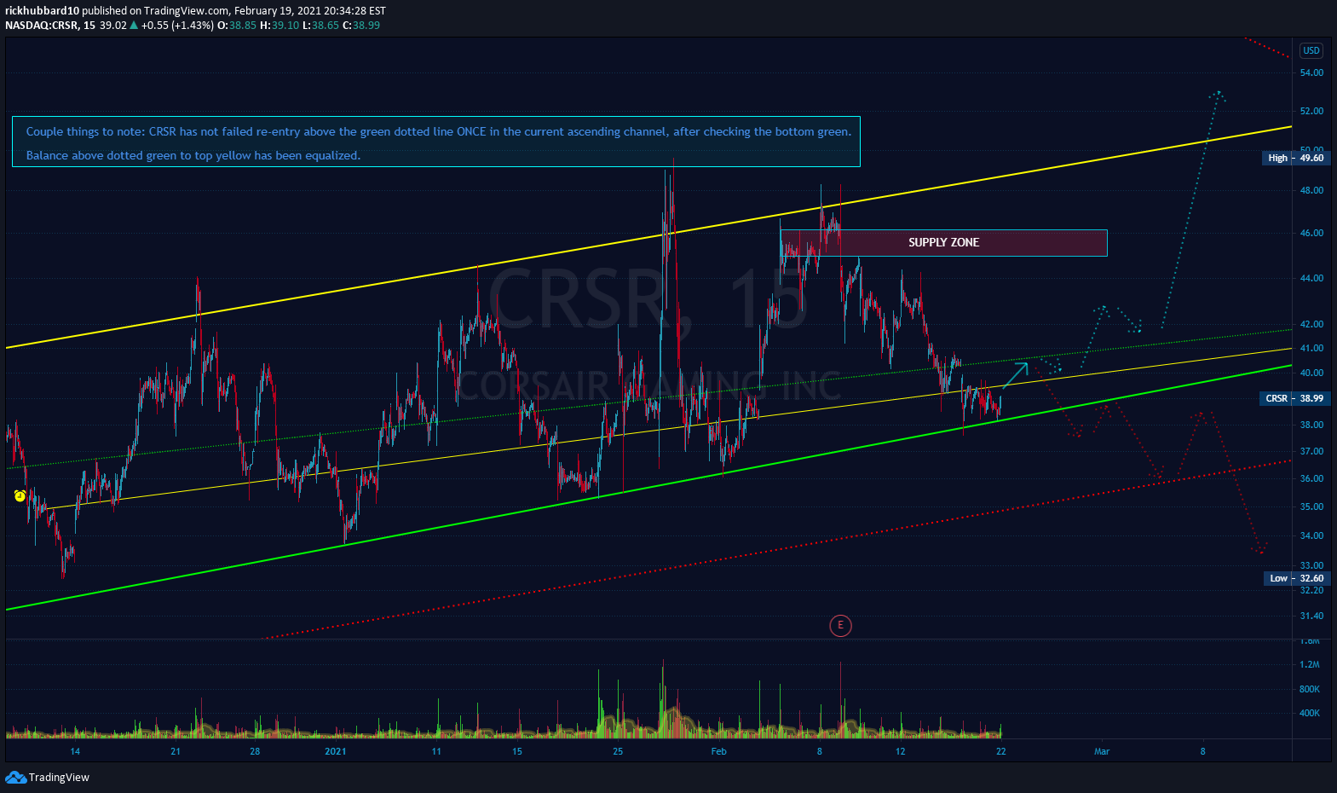Image resolution: width=1337 pixels, height=793 pixels.
Task: Open the USD currency label on price axis
Action: pos(1311,50)
